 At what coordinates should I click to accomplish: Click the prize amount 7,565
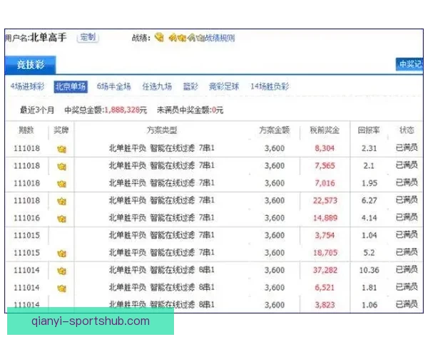coord(325,166)
